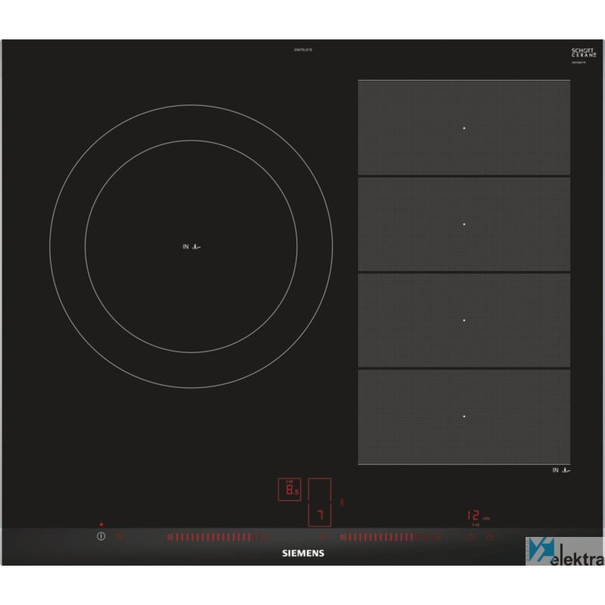Tap the far-right icon on control strip

[x=489, y=538]
